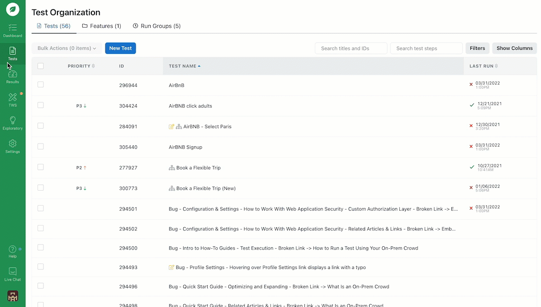Open Bug - Intro to How-To Guides test
Screen dimensions: 541x307
293,248
